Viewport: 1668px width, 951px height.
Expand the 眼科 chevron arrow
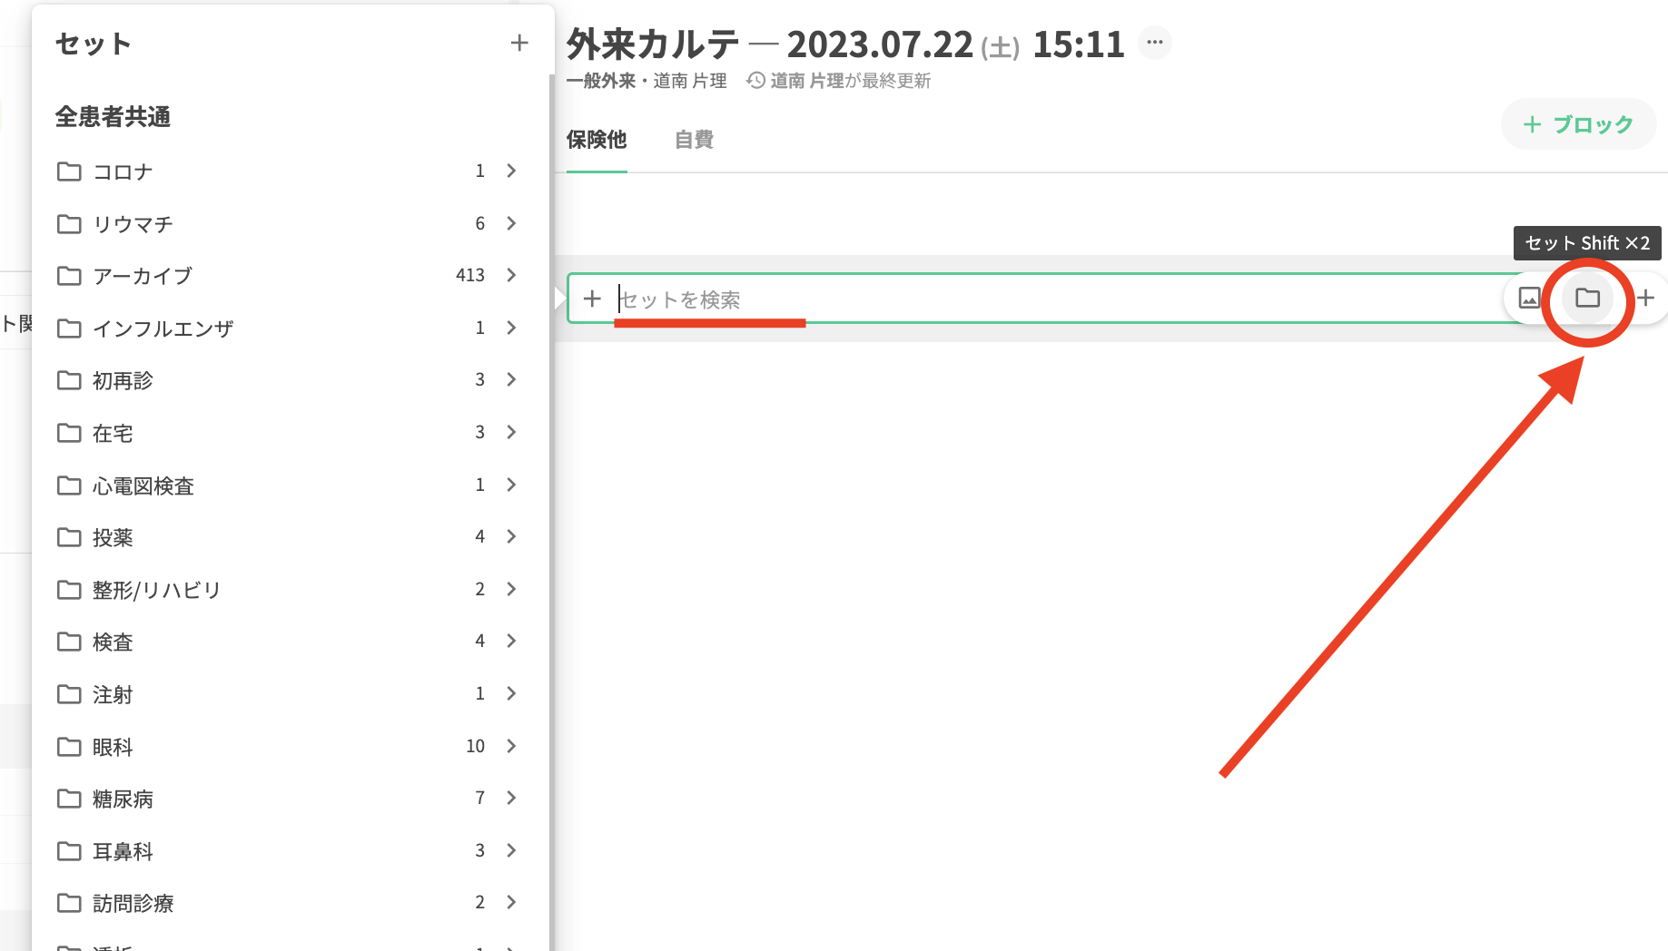coord(511,746)
